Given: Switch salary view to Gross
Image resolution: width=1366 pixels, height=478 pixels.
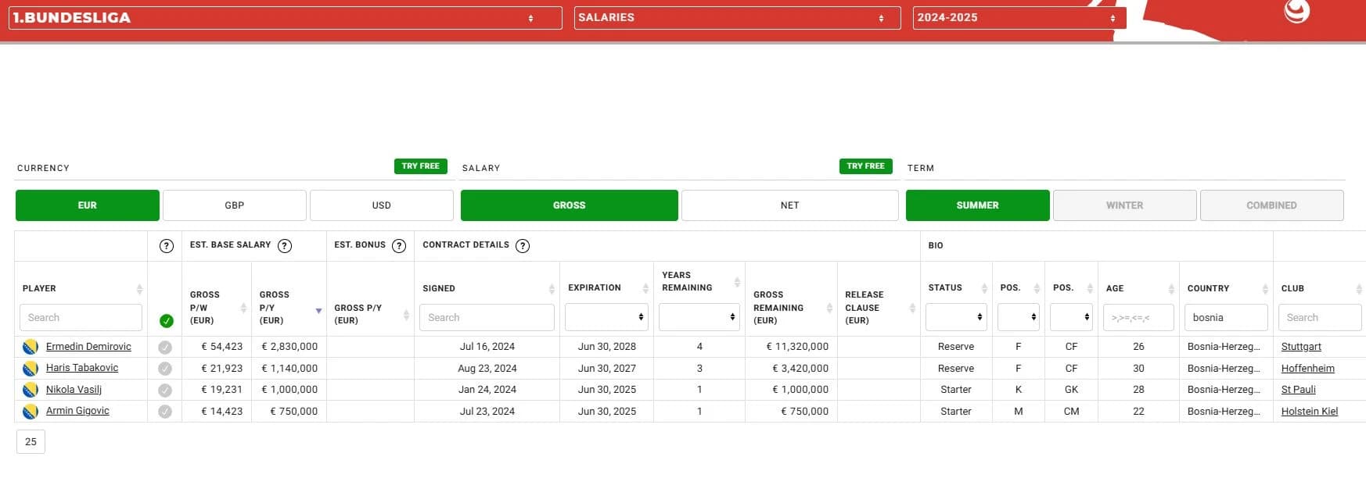Looking at the screenshot, I should click(570, 205).
